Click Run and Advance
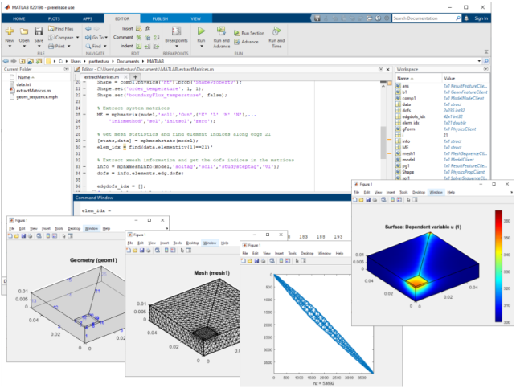The height and width of the screenshot is (388, 516). pos(222,37)
